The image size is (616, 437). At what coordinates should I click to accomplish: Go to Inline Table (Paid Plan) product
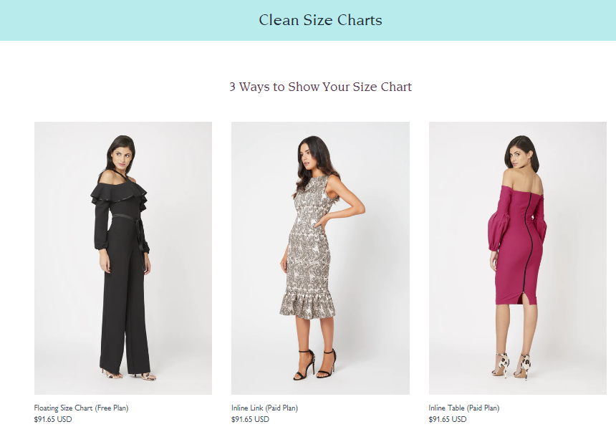coord(463,408)
